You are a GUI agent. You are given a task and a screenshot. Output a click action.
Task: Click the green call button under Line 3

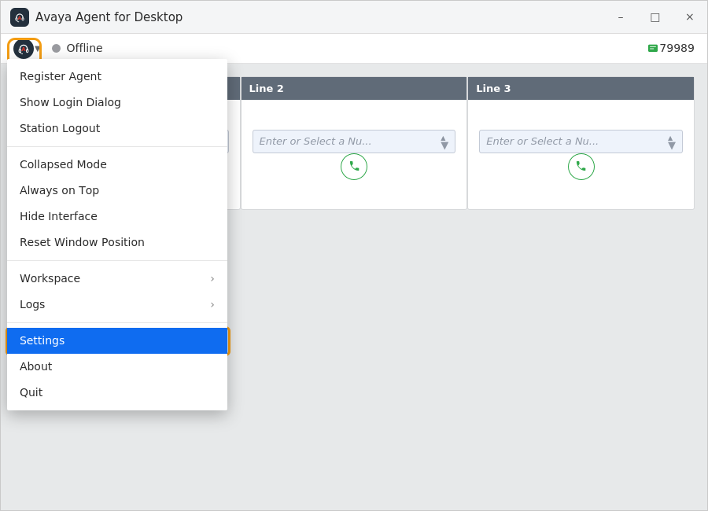coord(581,167)
